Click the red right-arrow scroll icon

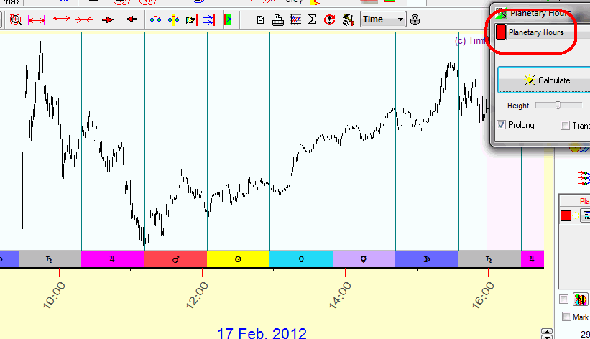pyautogui.click(x=108, y=19)
